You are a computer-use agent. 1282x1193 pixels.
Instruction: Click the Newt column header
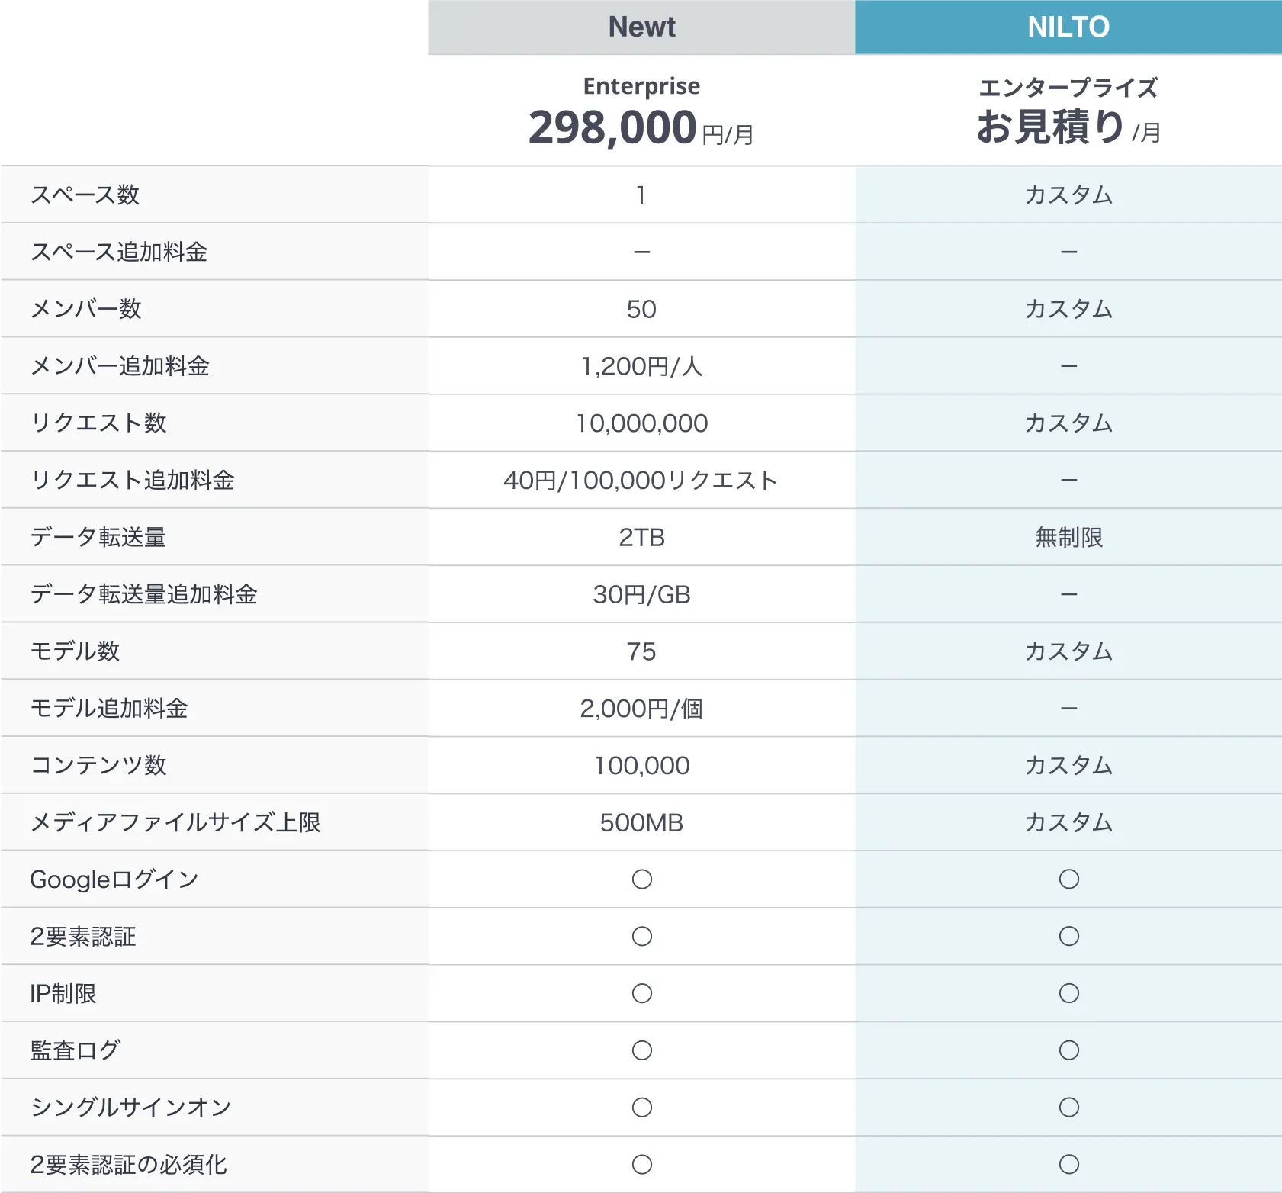[641, 27]
